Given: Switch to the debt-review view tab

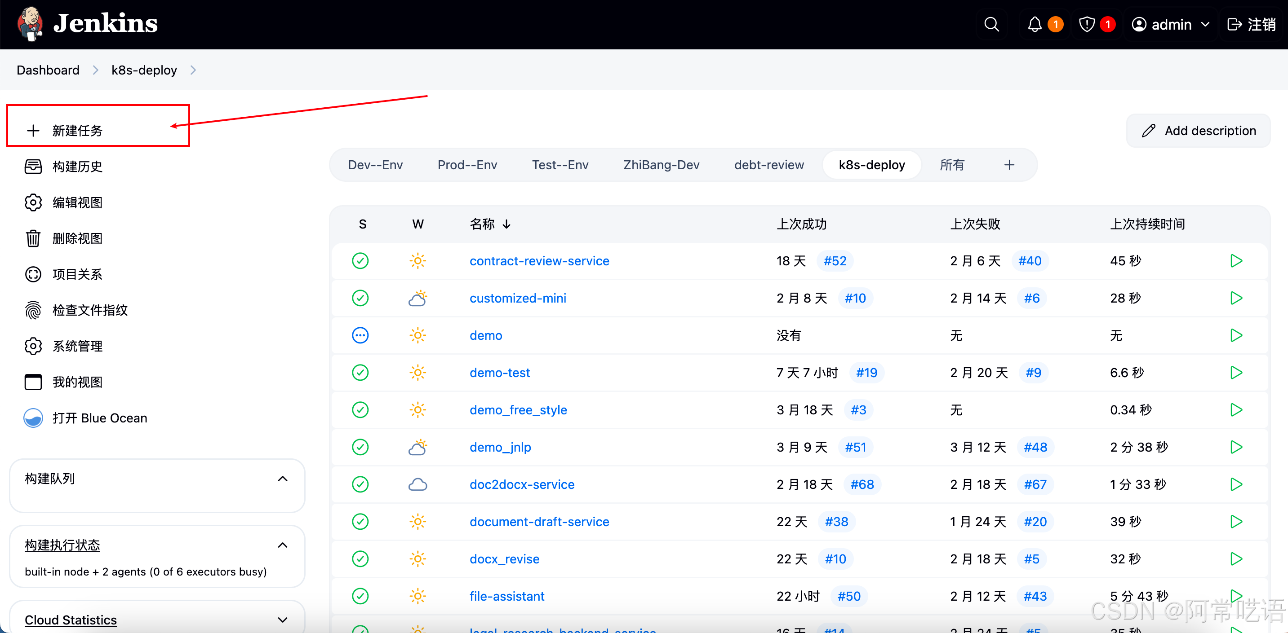Looking at the screenshot, I should tap(768, 165).
